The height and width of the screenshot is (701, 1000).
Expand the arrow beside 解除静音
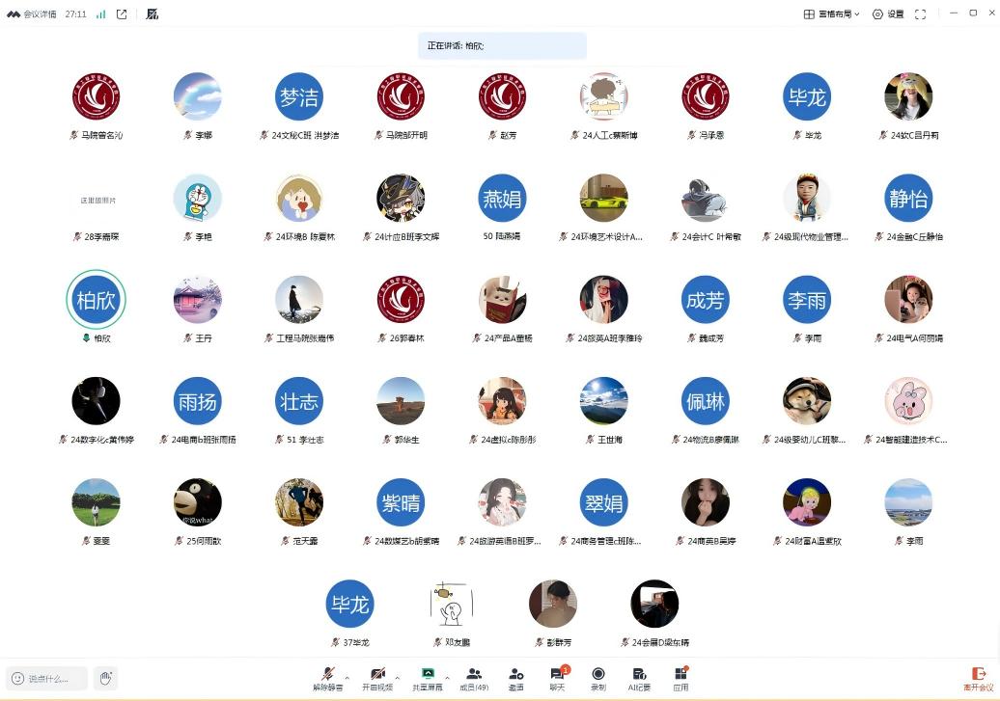pos(347,678)
